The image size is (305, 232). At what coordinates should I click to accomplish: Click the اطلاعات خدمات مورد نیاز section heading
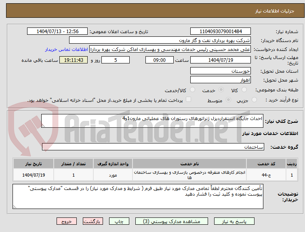point(270,133)
